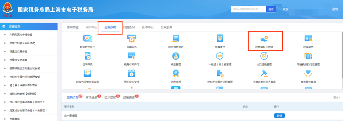Open 涉税专业服务机构管理套餐

25,77
